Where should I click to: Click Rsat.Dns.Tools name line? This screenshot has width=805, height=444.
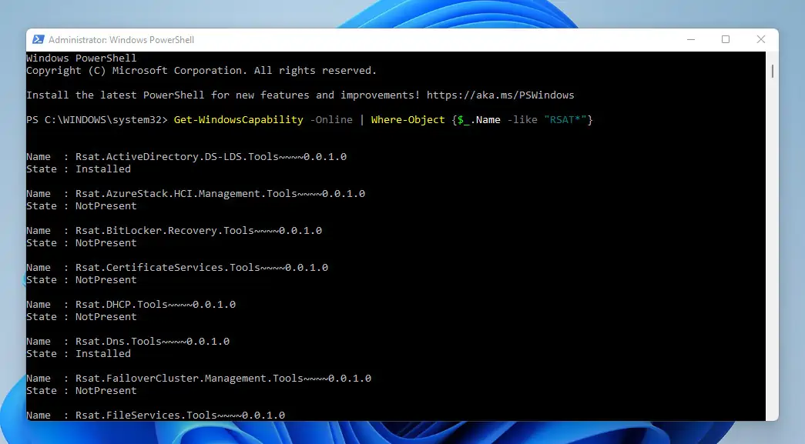pos(128,341)
